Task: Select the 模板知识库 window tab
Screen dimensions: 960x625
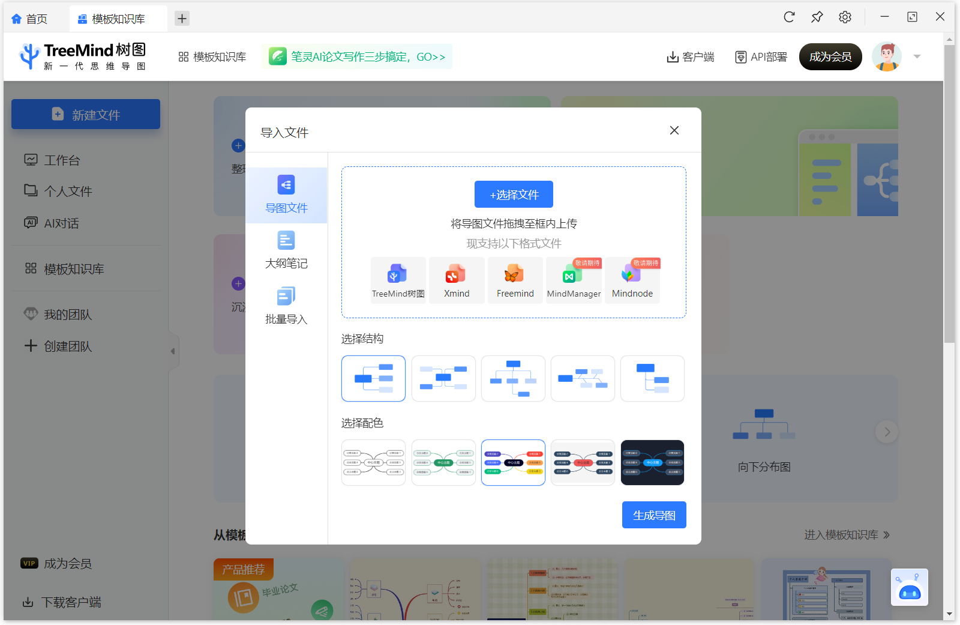Action: (118, 19)
